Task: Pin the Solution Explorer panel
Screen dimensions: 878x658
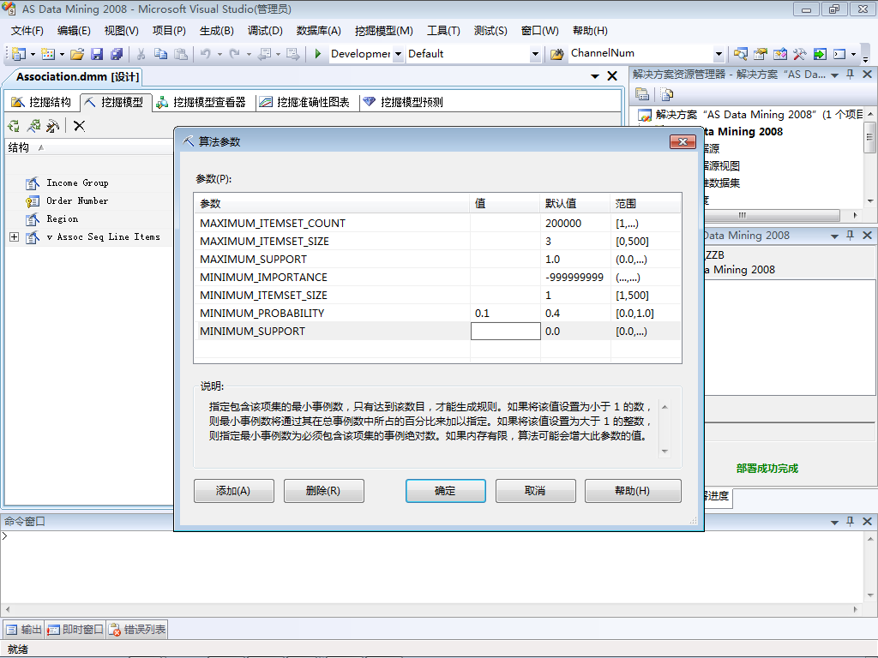Action: 850,75
